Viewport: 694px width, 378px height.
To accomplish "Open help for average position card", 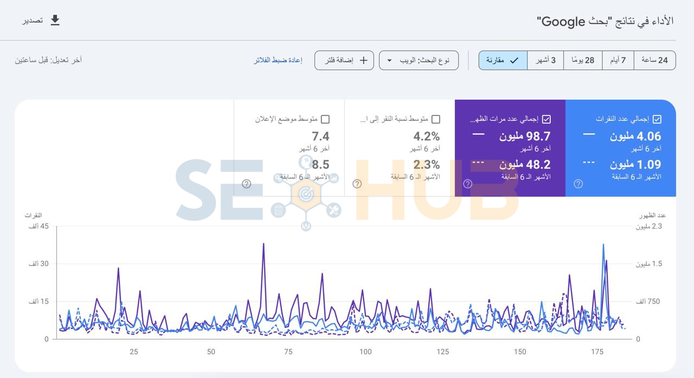I will 246,184.
